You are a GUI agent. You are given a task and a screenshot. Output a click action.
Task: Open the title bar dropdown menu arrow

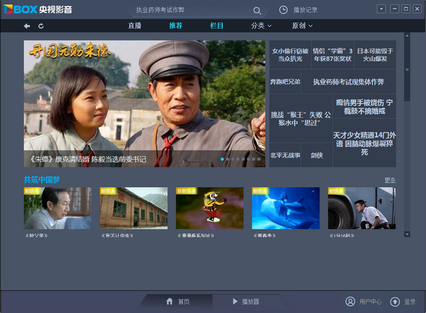click(x=381, y=9)
